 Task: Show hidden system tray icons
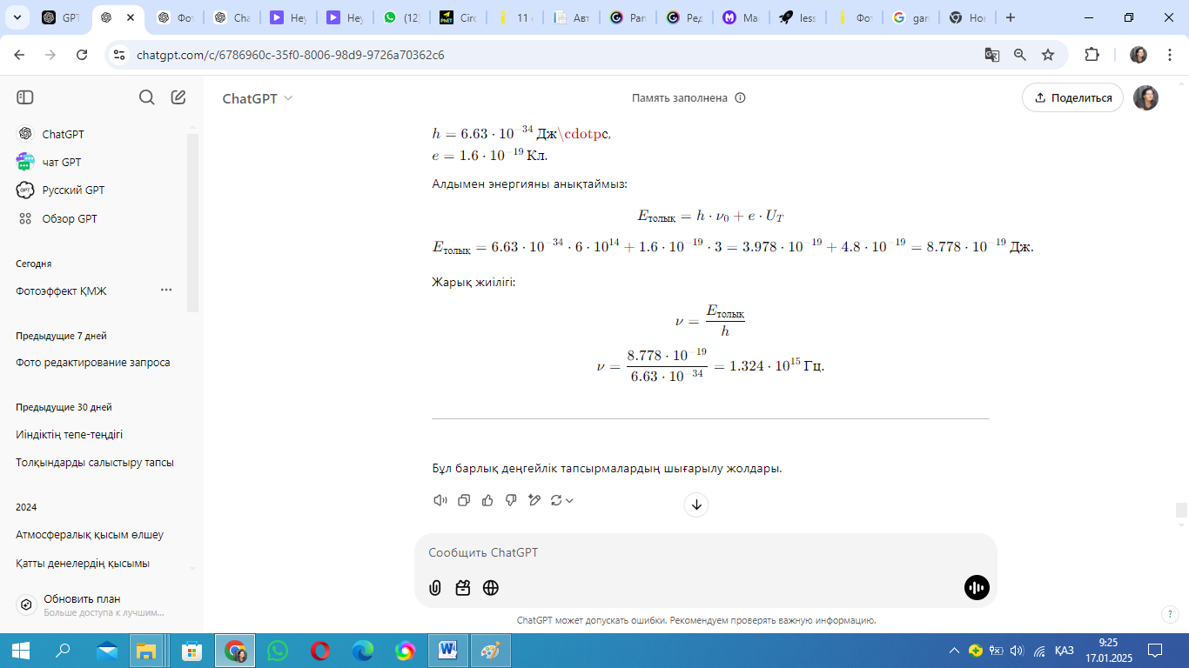click(954, 651)
